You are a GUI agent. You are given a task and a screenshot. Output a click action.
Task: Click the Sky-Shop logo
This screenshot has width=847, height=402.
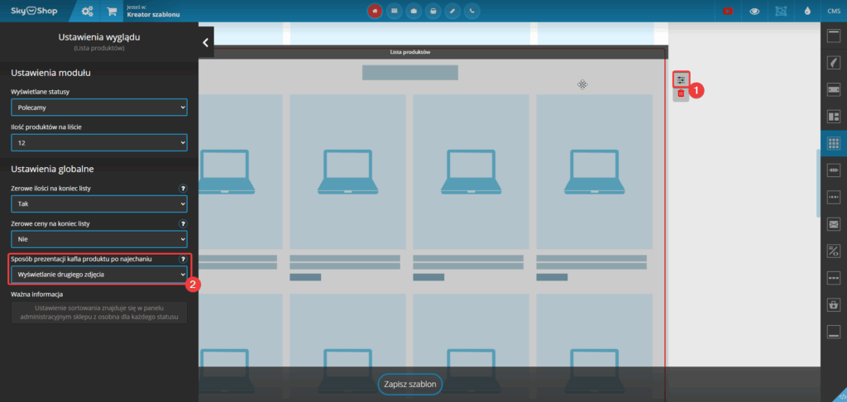coord(34,12)
